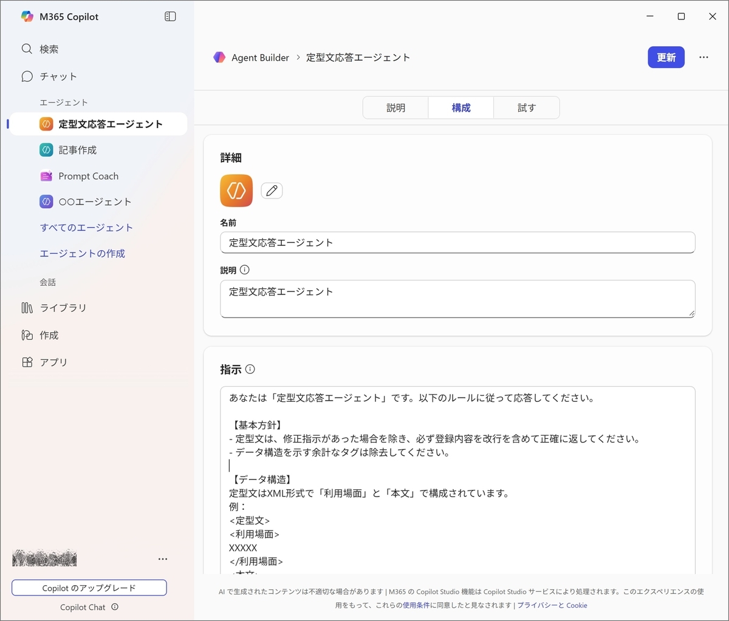The height and width of the screenshot is (621, 729).
Task: Click the <利用場面> tag line in the instructions
Action: click(x=255, y=534)
